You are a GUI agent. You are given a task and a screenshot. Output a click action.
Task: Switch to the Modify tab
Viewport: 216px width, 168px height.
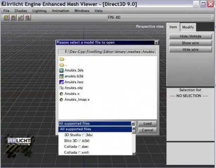point(188,27)
